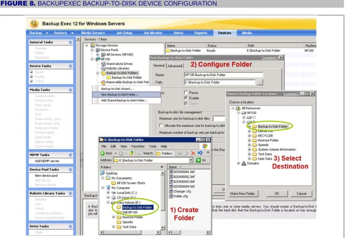Image resolution: width=345 pixels, height=238 pixels.
Task: Toggle the Folders pane button in Explorer
Action: pos(165,154)
